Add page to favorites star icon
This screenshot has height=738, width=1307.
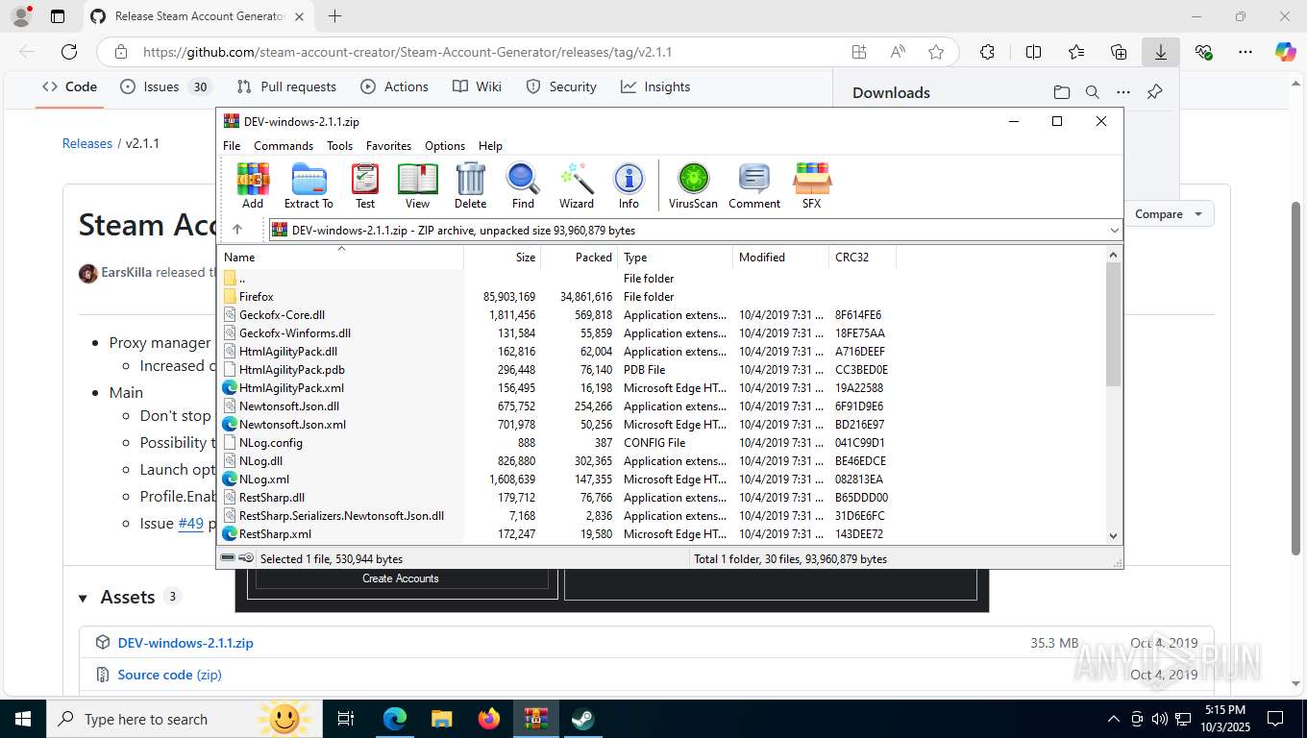point(936,52)
